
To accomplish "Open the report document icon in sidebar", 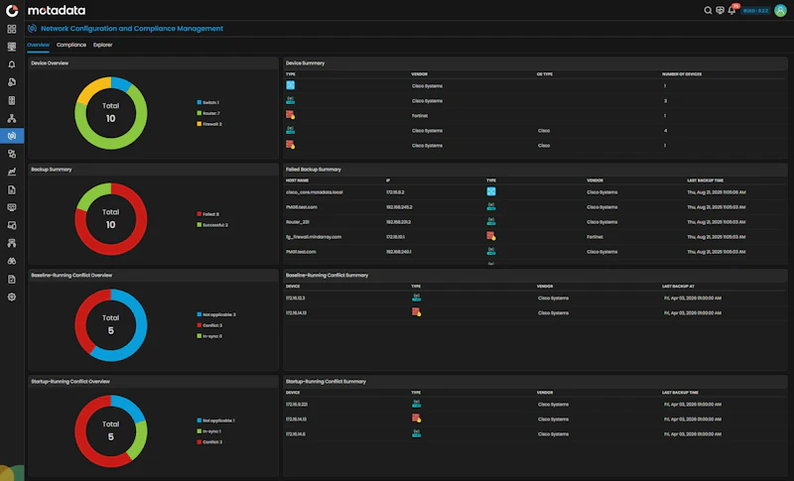I will [12, 189].
